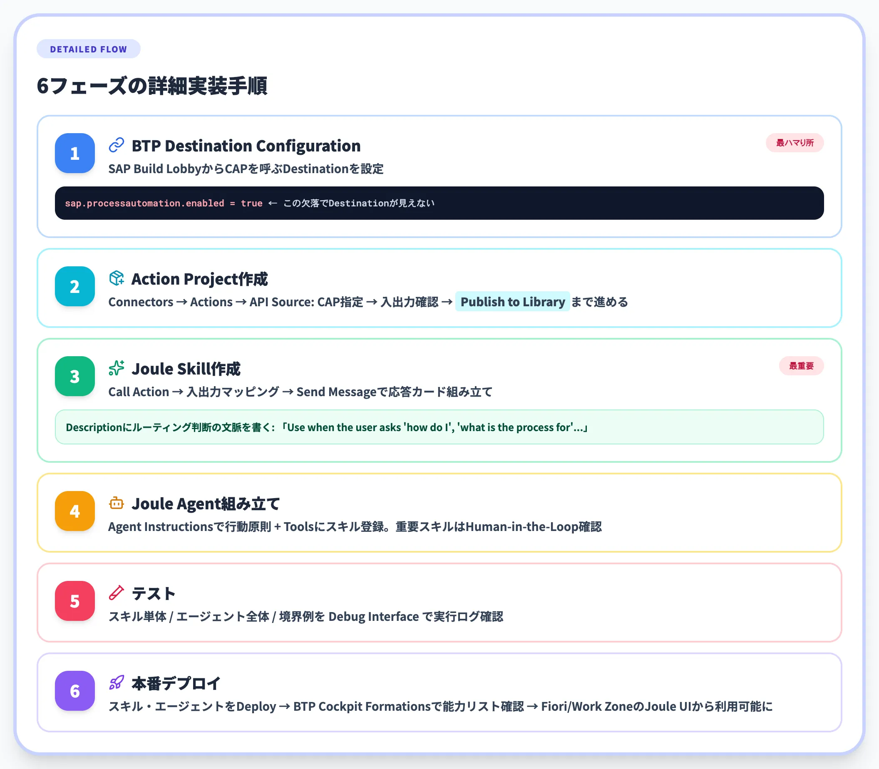Click the スキル・エージェントをDeploy description
The height and width of the screenshot is (769, 879).
click(x=440, y=706)
